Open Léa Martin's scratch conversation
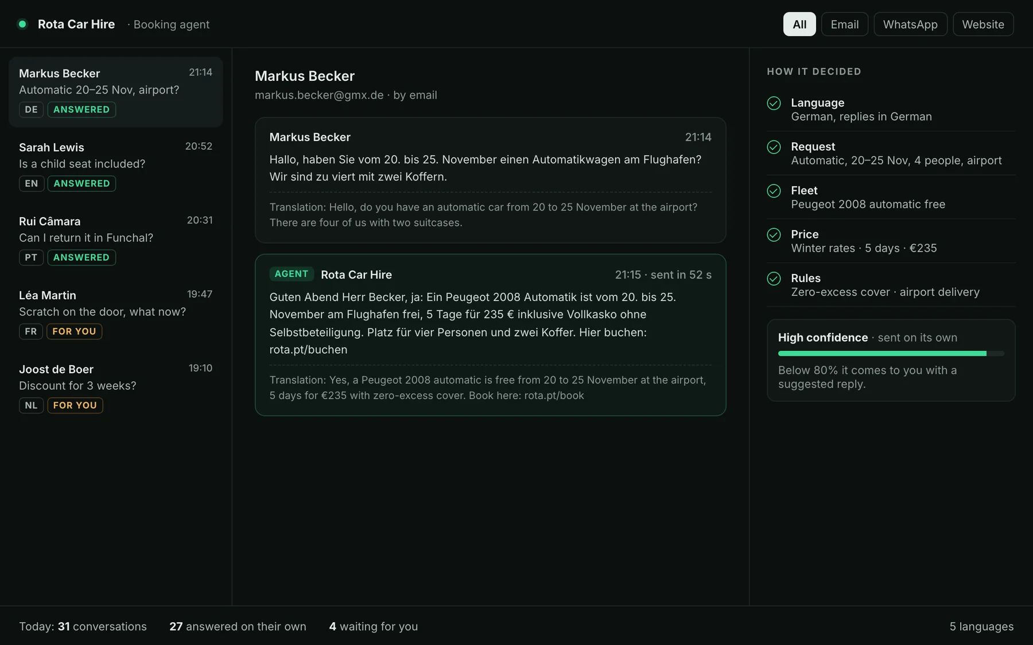Screen dimensions: 1033x645 click(116, 314)
